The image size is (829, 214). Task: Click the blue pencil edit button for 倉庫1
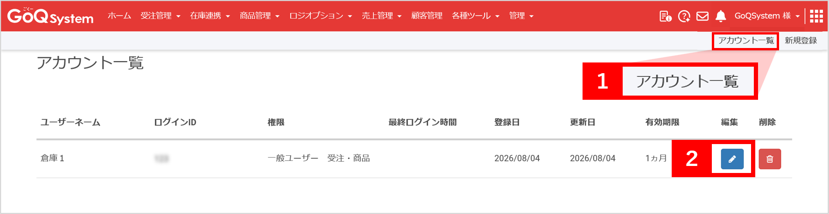(x=732, y=159)
